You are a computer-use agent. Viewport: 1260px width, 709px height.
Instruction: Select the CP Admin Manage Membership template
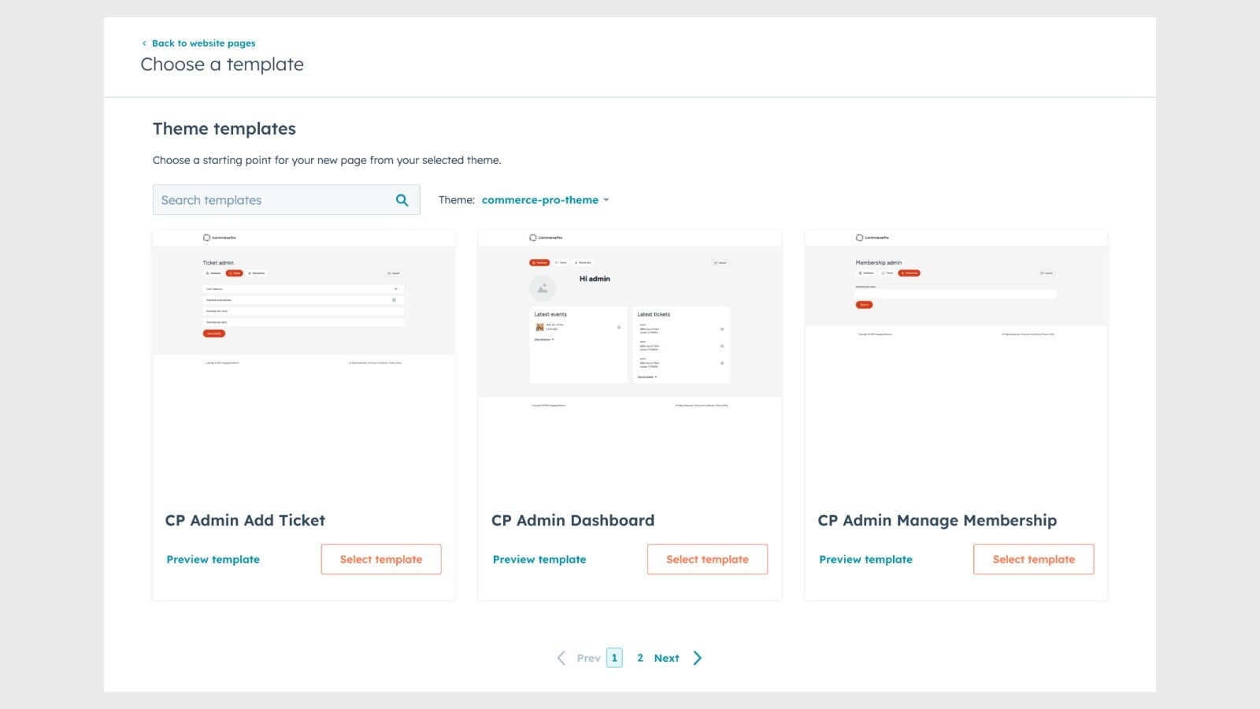(x=1033, y=559)
